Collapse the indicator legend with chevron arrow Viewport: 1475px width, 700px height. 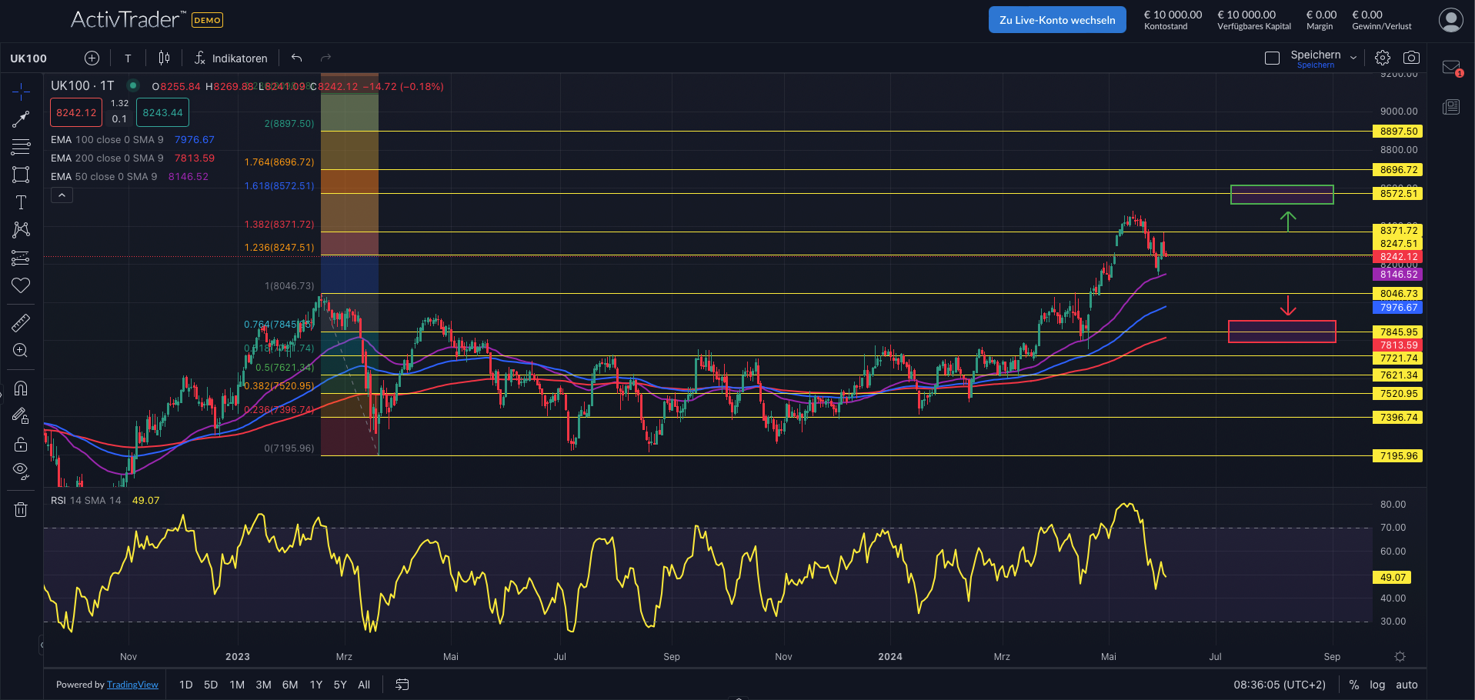61,195
